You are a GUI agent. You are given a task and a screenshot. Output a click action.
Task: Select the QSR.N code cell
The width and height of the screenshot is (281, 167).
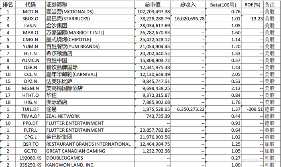tap(31, 67)
